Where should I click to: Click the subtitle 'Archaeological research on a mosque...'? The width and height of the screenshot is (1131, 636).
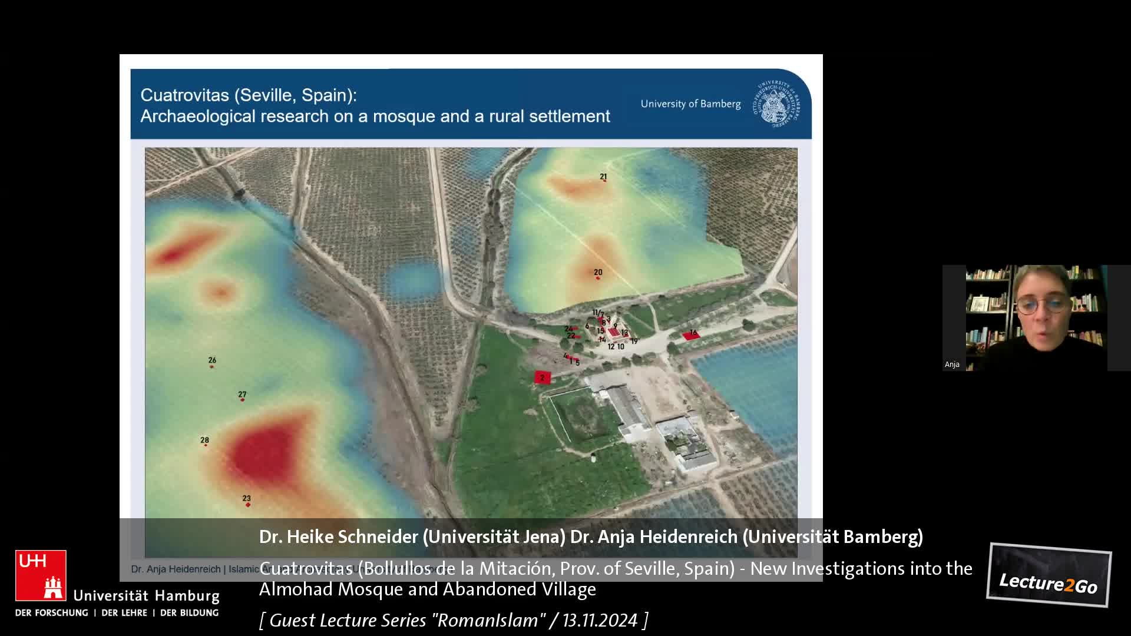click(375, 116)
